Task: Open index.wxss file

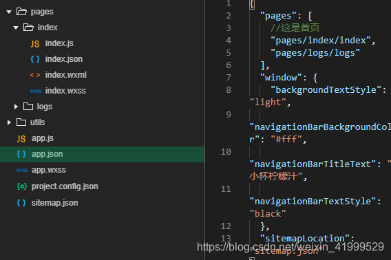Action: coord(65,91)
